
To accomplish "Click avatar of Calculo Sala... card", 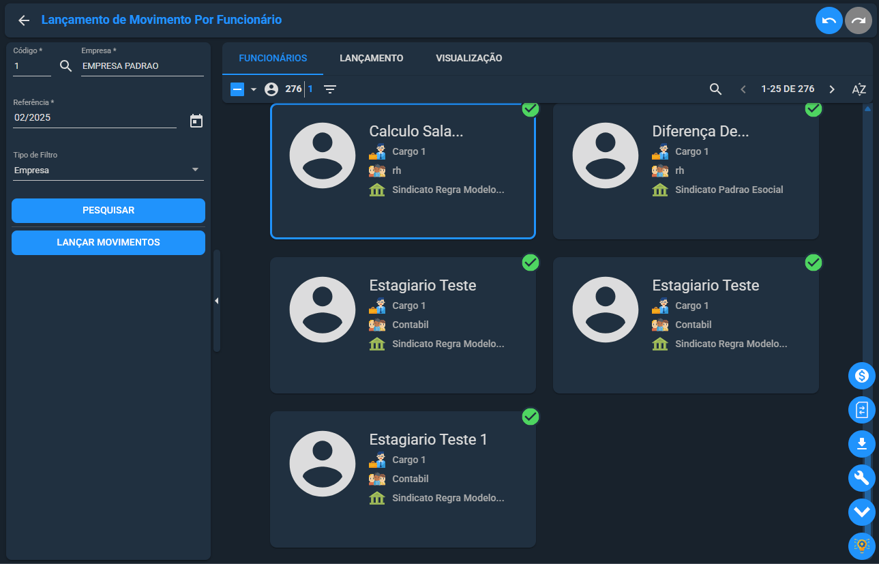I will (323, 155).
